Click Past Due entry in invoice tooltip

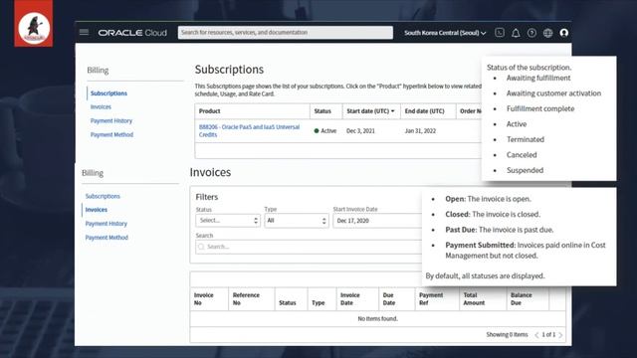[500, 230]
